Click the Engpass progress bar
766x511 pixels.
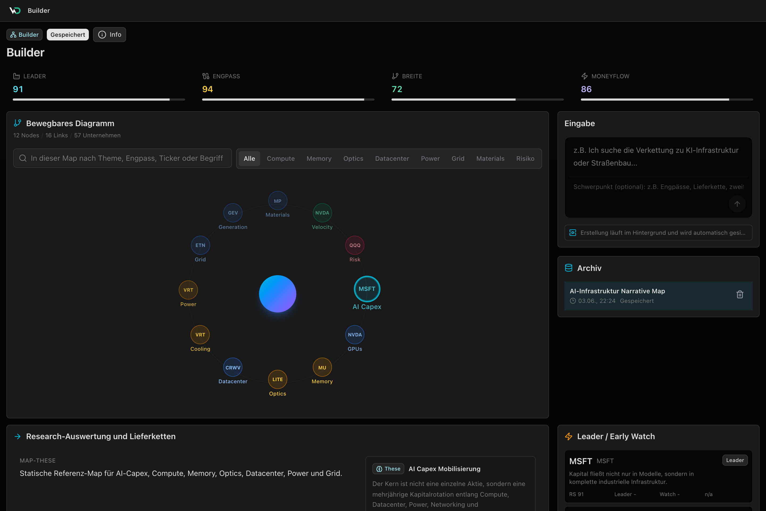(x=288, y=99)
